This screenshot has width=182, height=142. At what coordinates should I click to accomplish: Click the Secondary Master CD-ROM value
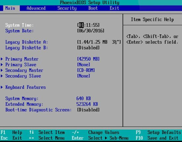(86, 70)
